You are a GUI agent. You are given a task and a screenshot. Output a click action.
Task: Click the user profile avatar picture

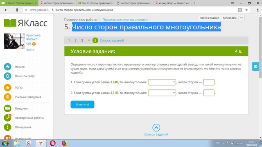(14, 41)
